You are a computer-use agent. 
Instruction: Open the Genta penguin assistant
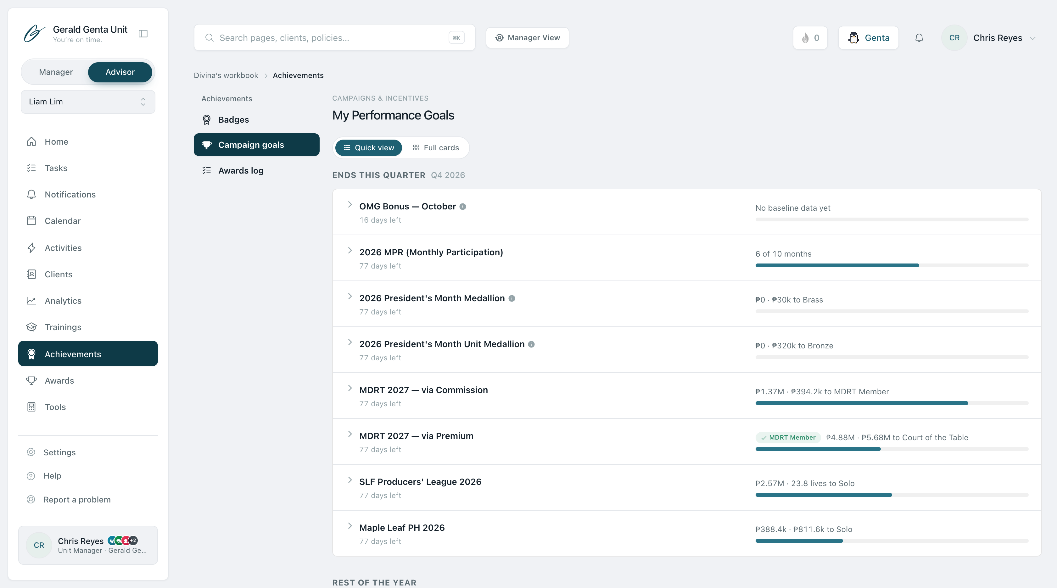[x=868, y=38]
